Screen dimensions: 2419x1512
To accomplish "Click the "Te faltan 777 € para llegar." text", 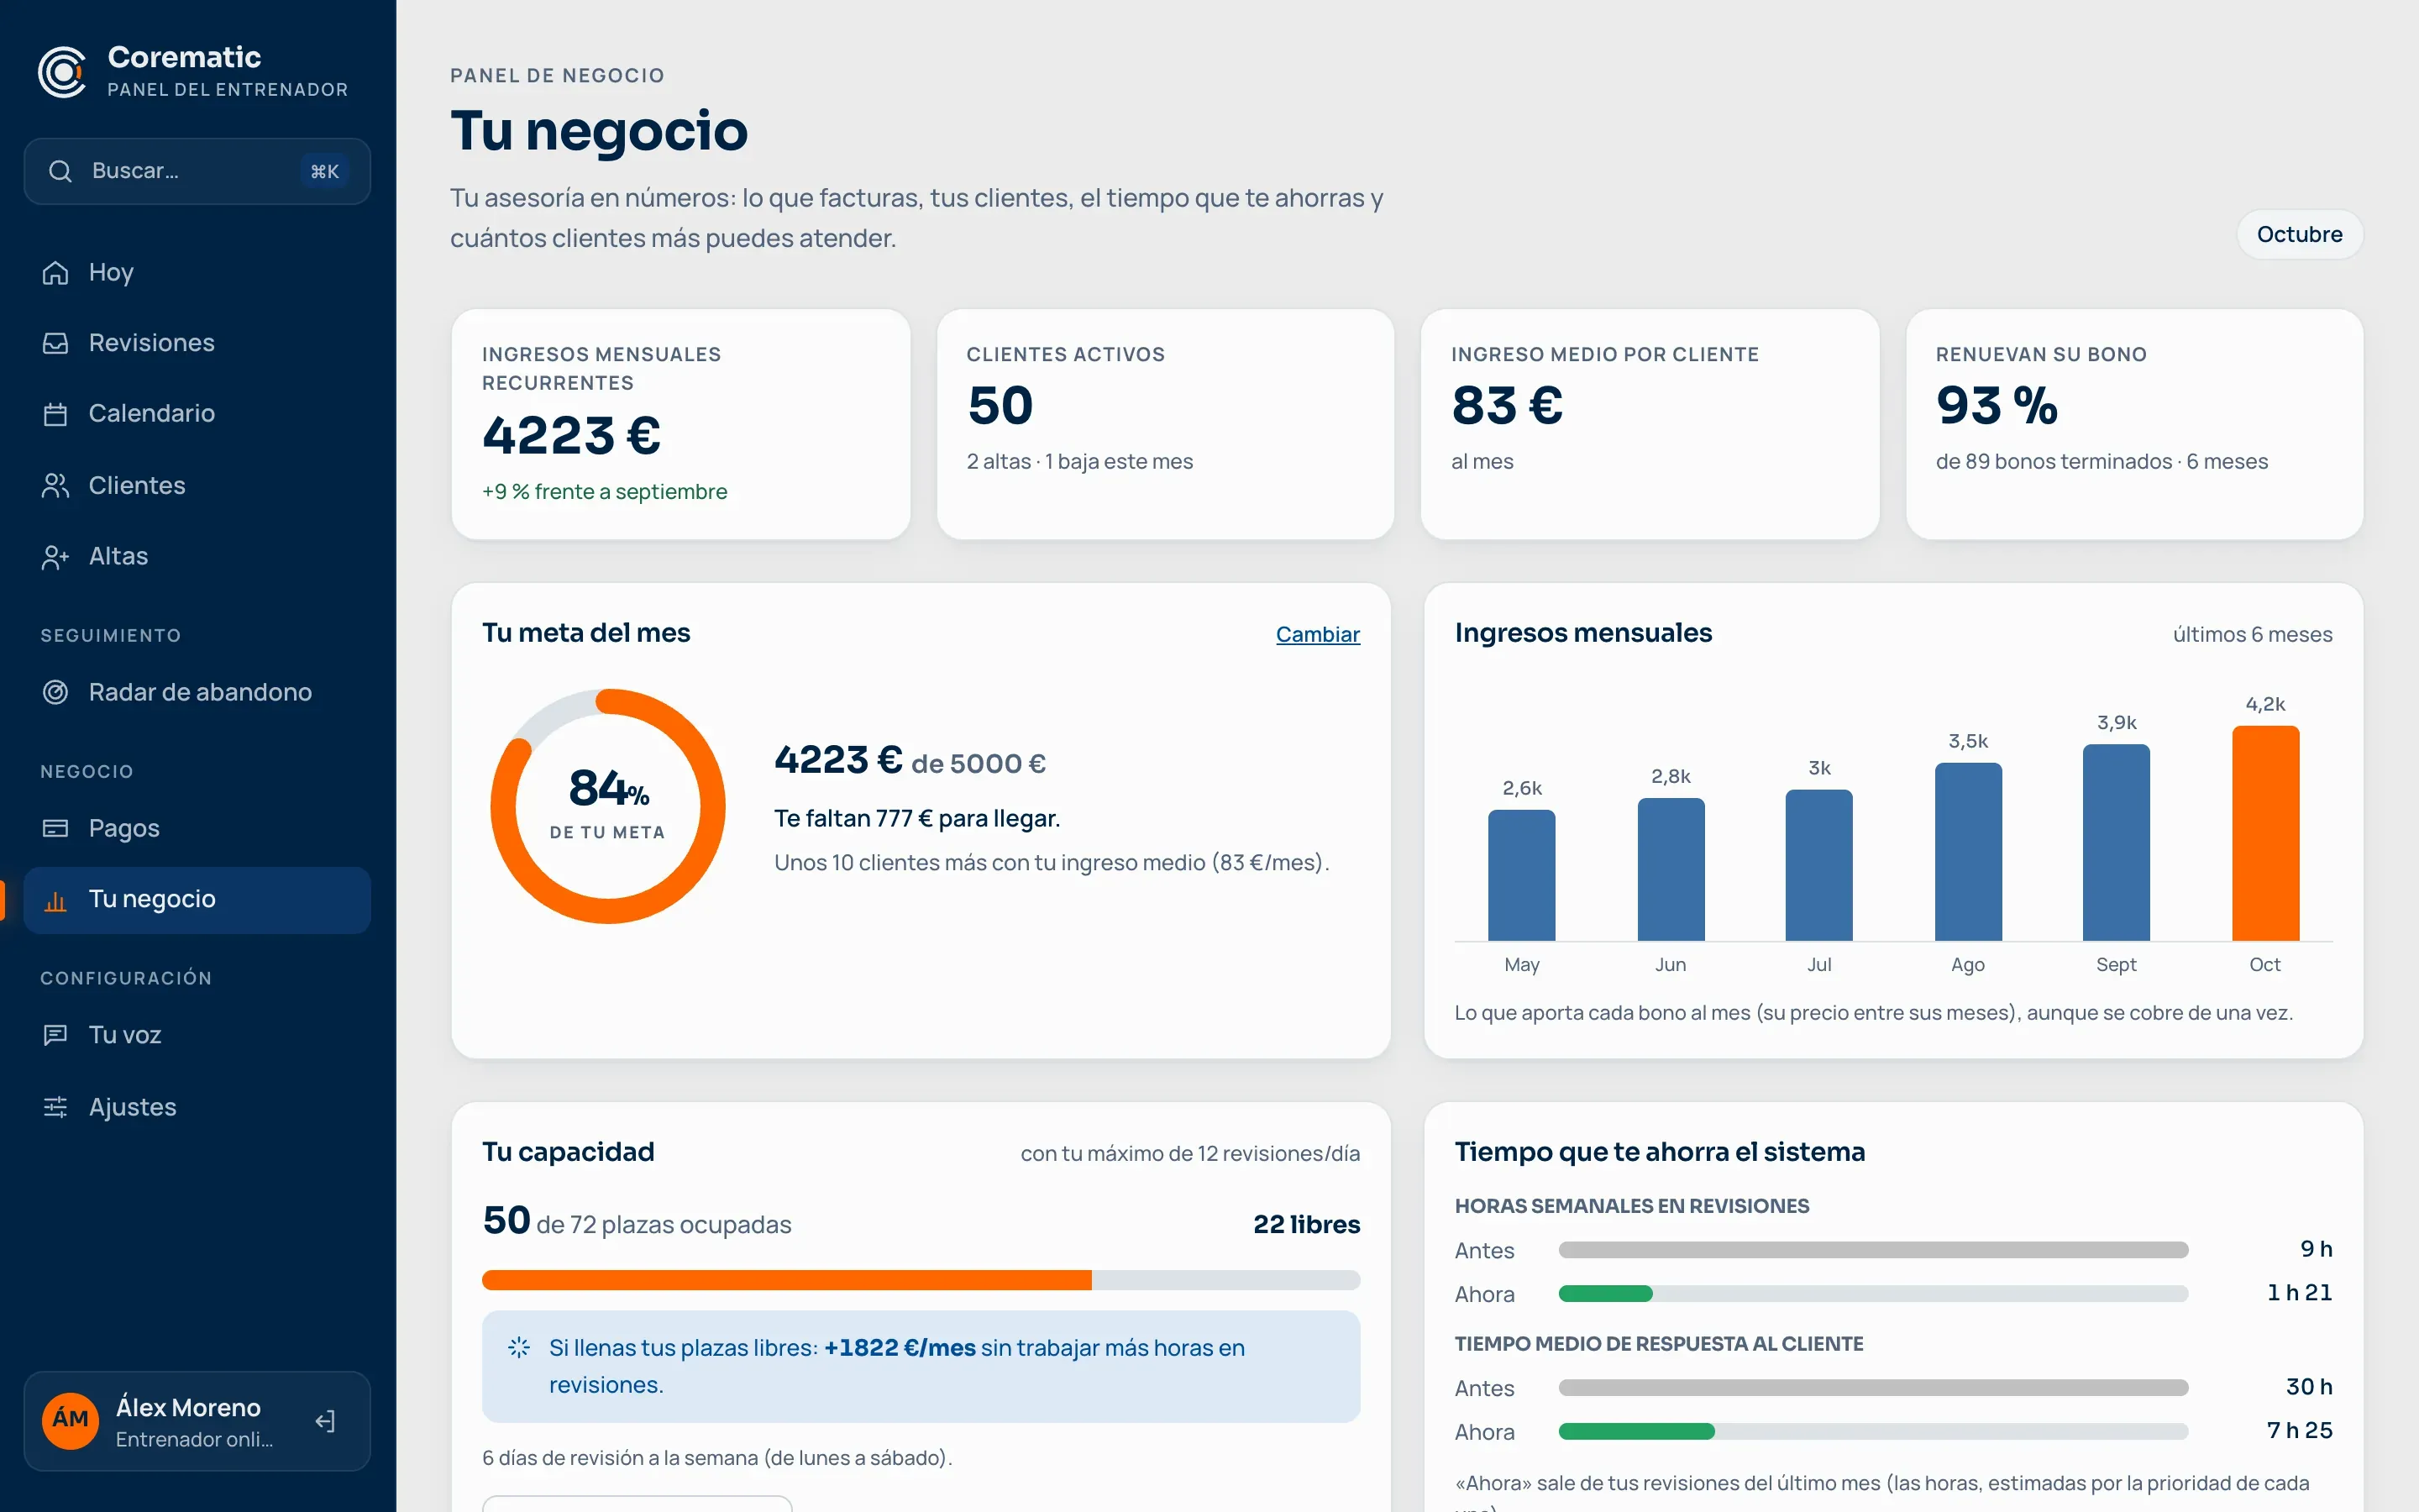I will pos(916,818).
